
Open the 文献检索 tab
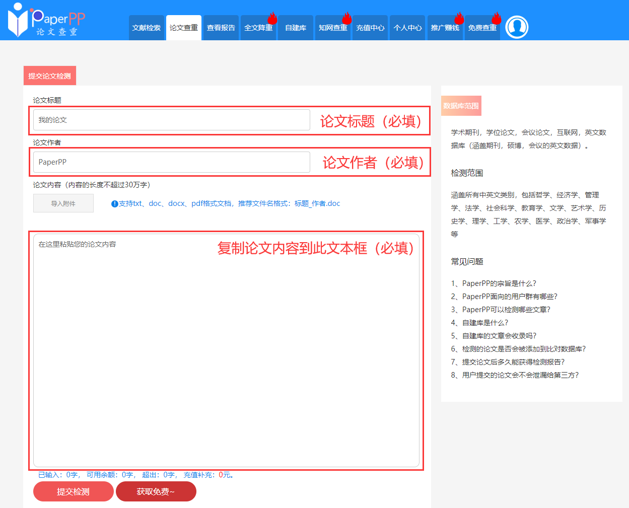[x=147, y=28]
